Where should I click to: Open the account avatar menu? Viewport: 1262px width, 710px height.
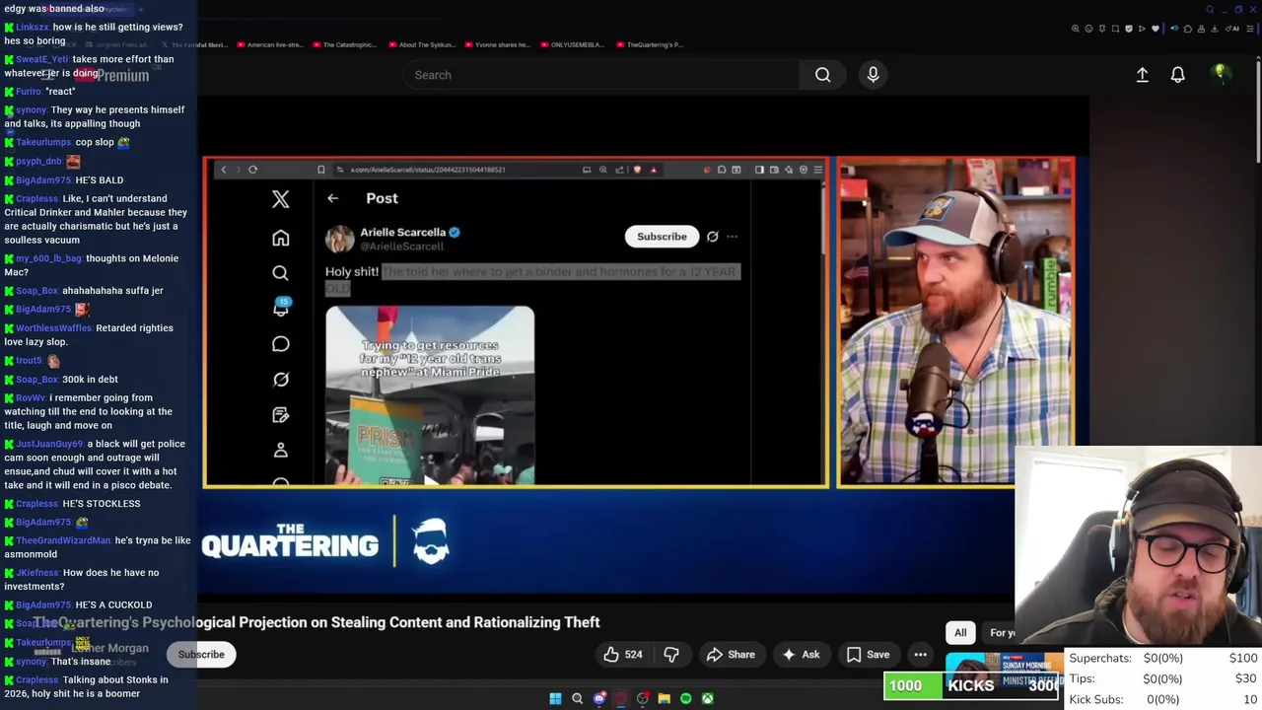click(1221, 74)
